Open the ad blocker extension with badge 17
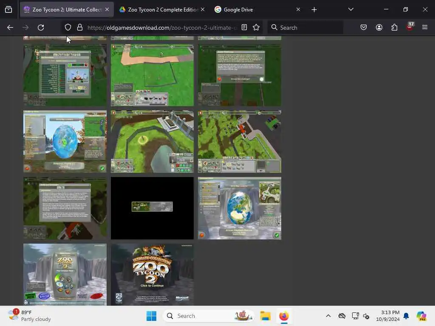Viewport: 435px width, 326px height. (410, 27)
